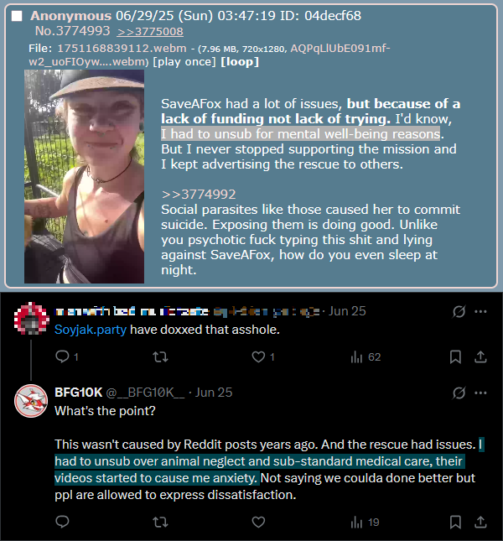The image size is (503, 541).
Task: Bookmark the BFG10K tweet
Action: click(x=455, y=522)
